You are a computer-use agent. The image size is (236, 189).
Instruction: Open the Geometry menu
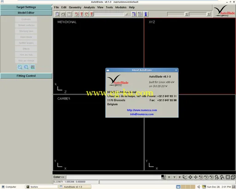(75, 7)
